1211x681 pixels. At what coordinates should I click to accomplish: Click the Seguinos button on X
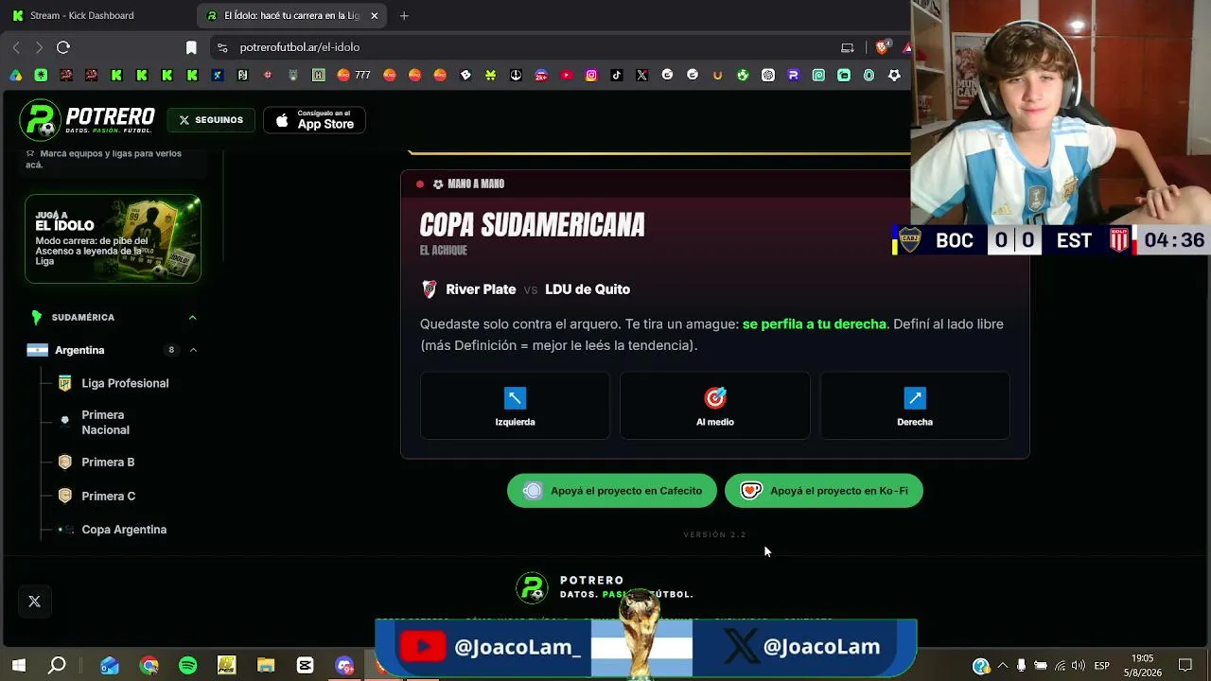pos(211,120)
